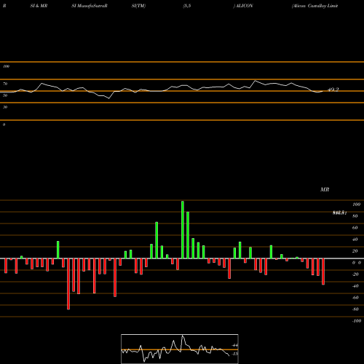Click the -60 label on MR axis
Viewport: 364px width, 364px height.
[x=355, y=298]
